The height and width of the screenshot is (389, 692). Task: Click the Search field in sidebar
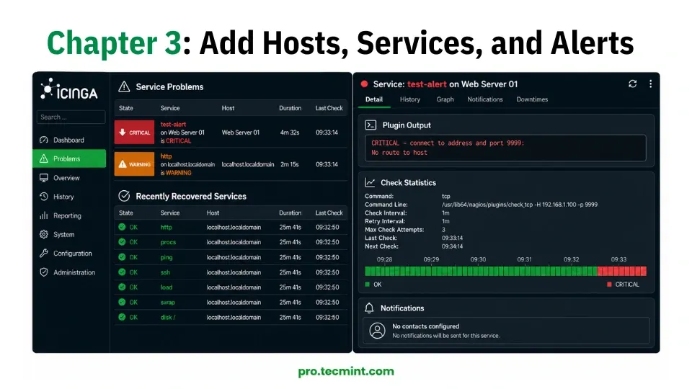point(71,117)
